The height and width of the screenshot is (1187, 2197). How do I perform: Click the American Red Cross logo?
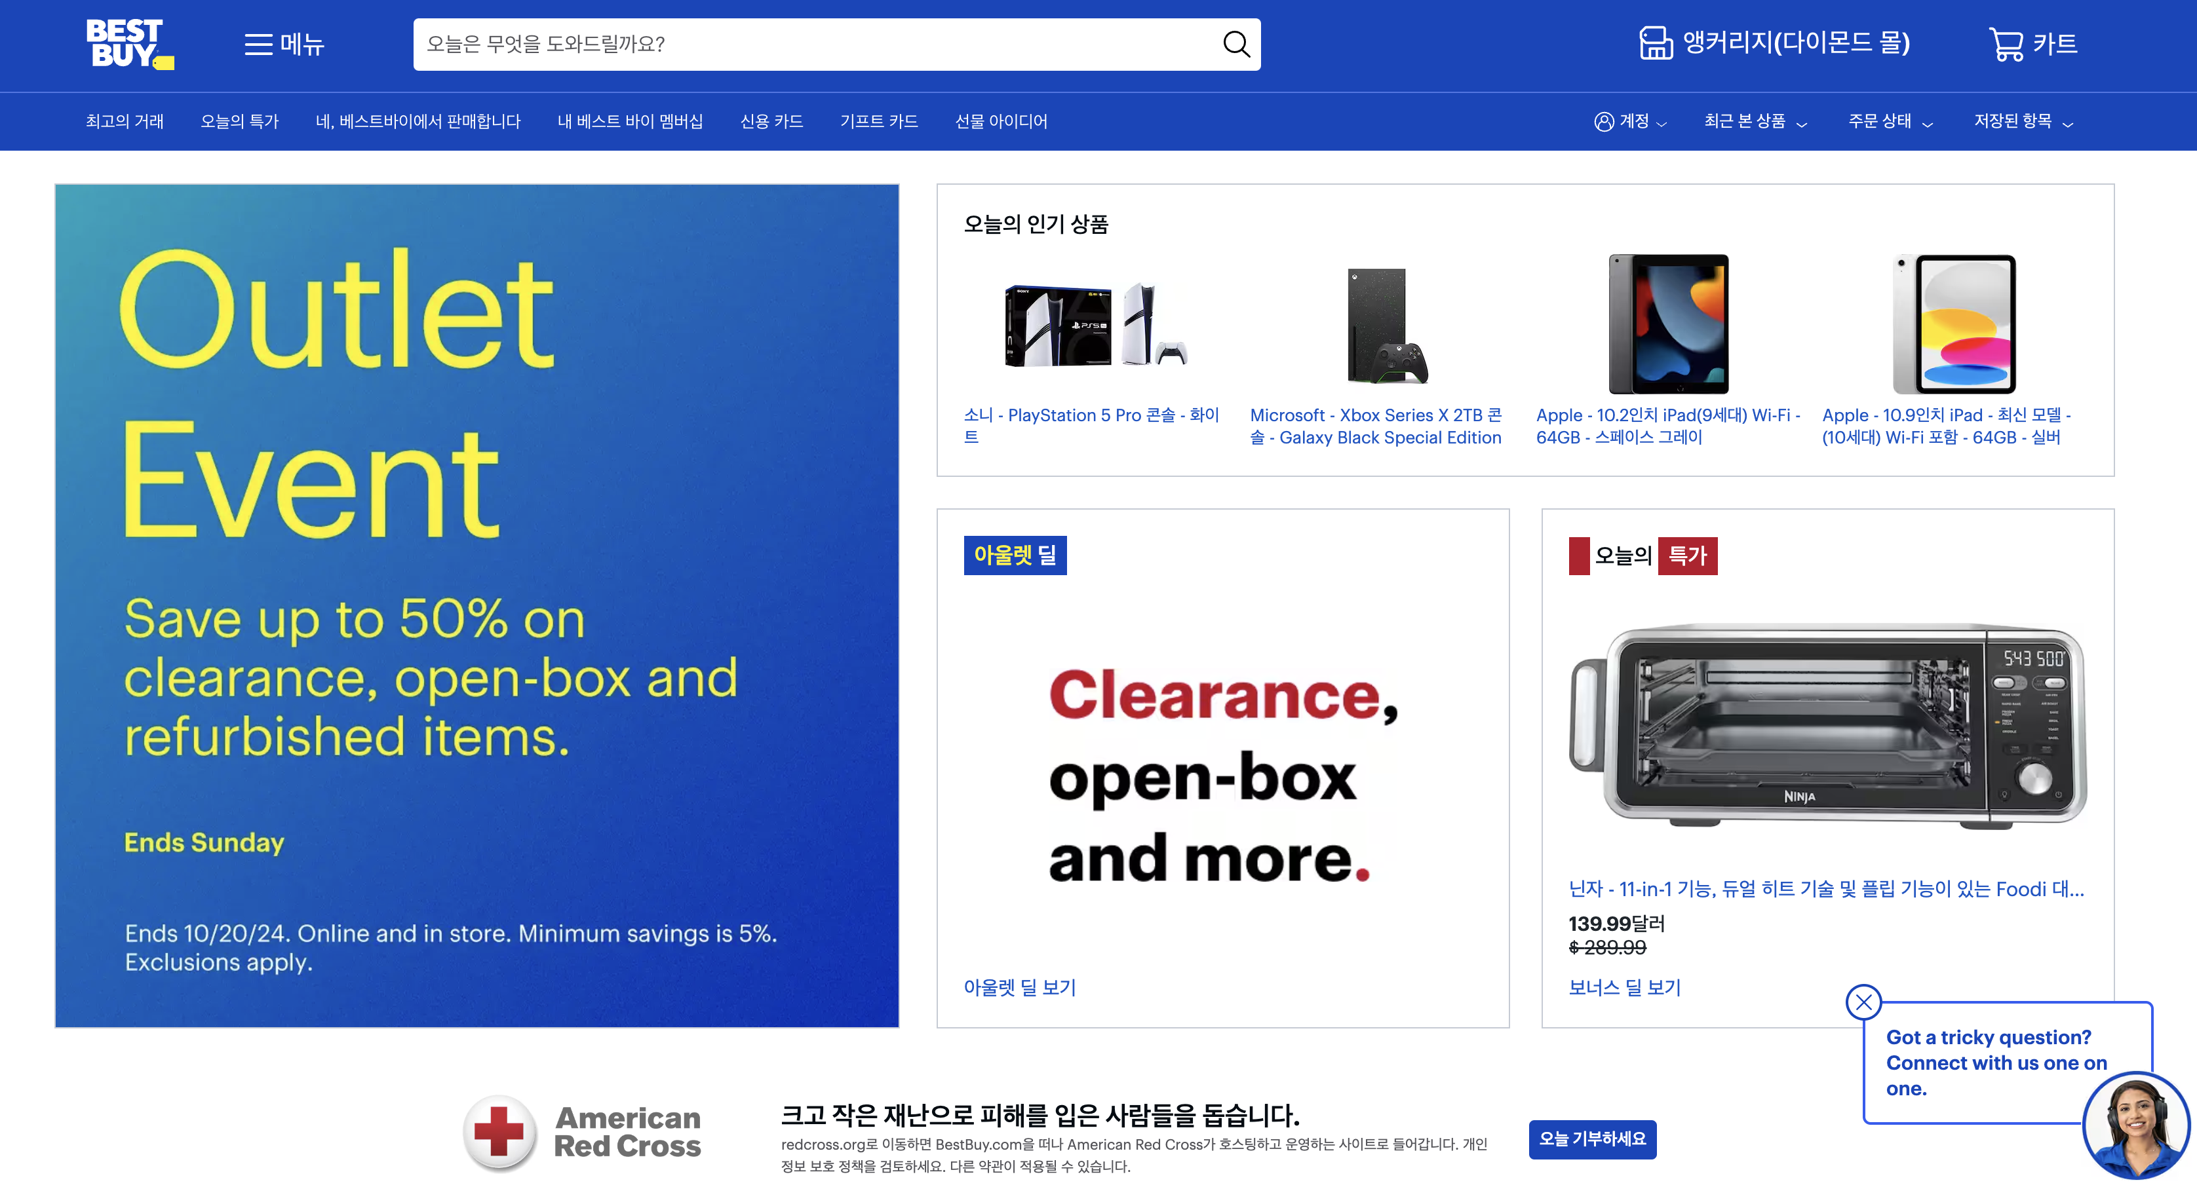(x=583, y=1133)
